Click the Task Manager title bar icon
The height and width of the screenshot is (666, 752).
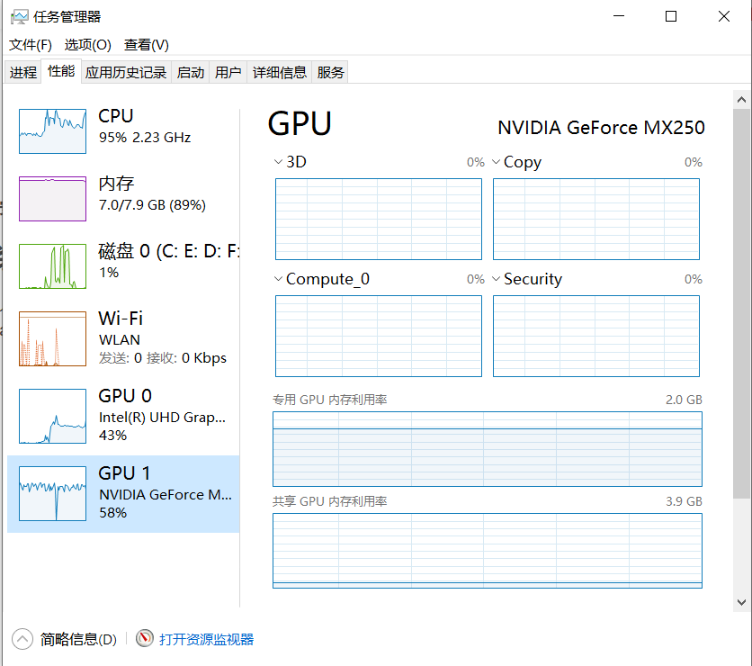click(x=20, y=17)
